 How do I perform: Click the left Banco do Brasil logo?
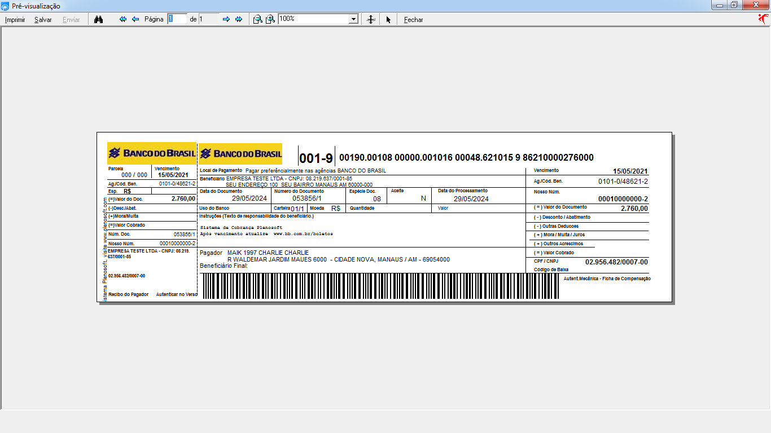(152, 153)
